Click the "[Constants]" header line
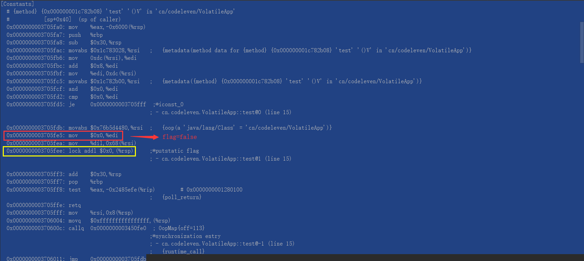Screen dimensions: 584x261 click(17, 4)
